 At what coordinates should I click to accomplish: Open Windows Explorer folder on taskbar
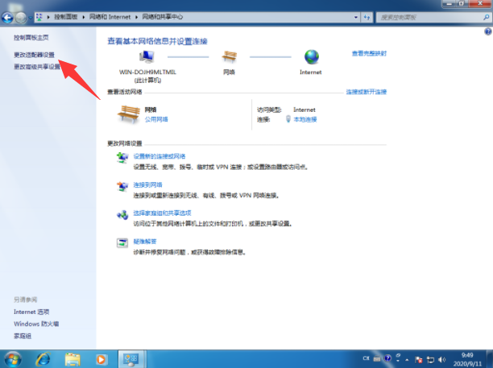click(72, 358)
